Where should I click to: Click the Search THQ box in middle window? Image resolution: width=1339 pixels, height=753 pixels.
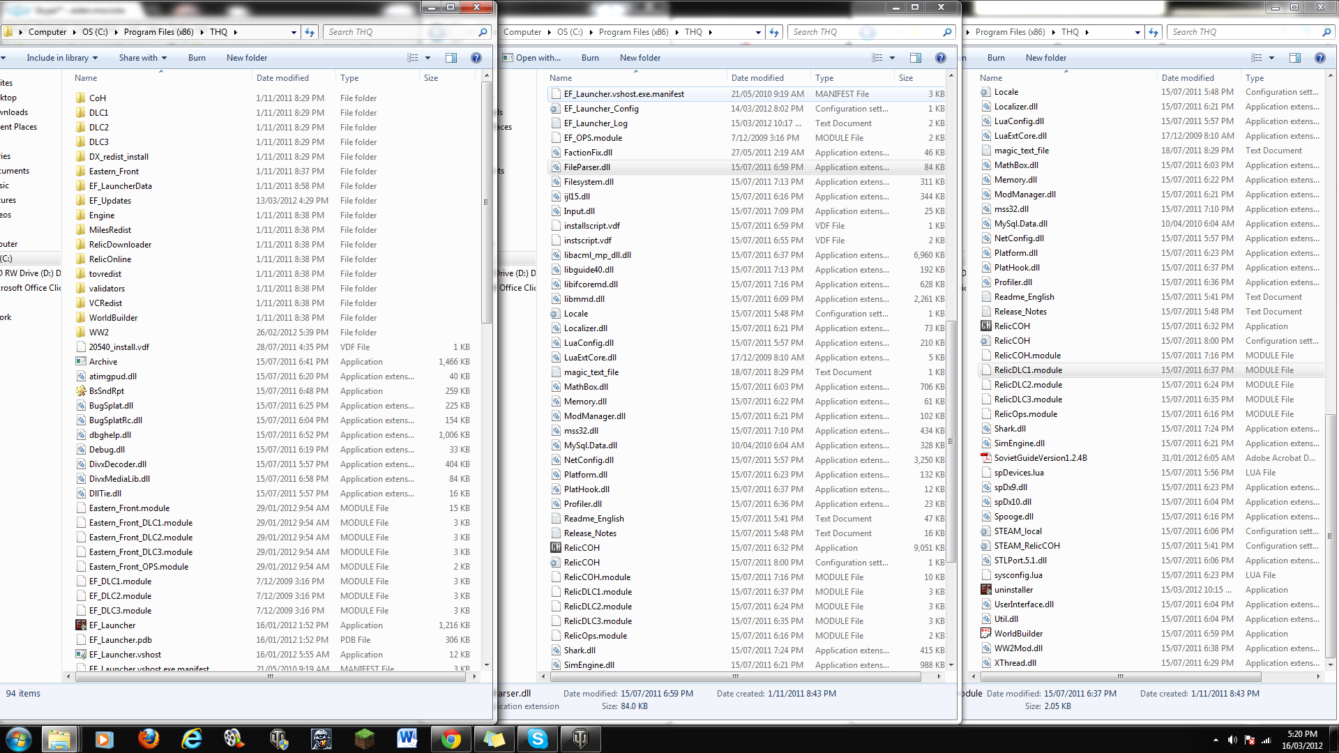[871, 32]
